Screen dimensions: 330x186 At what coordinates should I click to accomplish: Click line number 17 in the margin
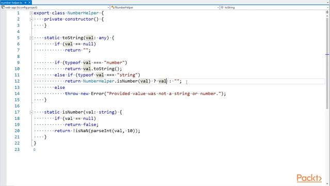point(17,112)
